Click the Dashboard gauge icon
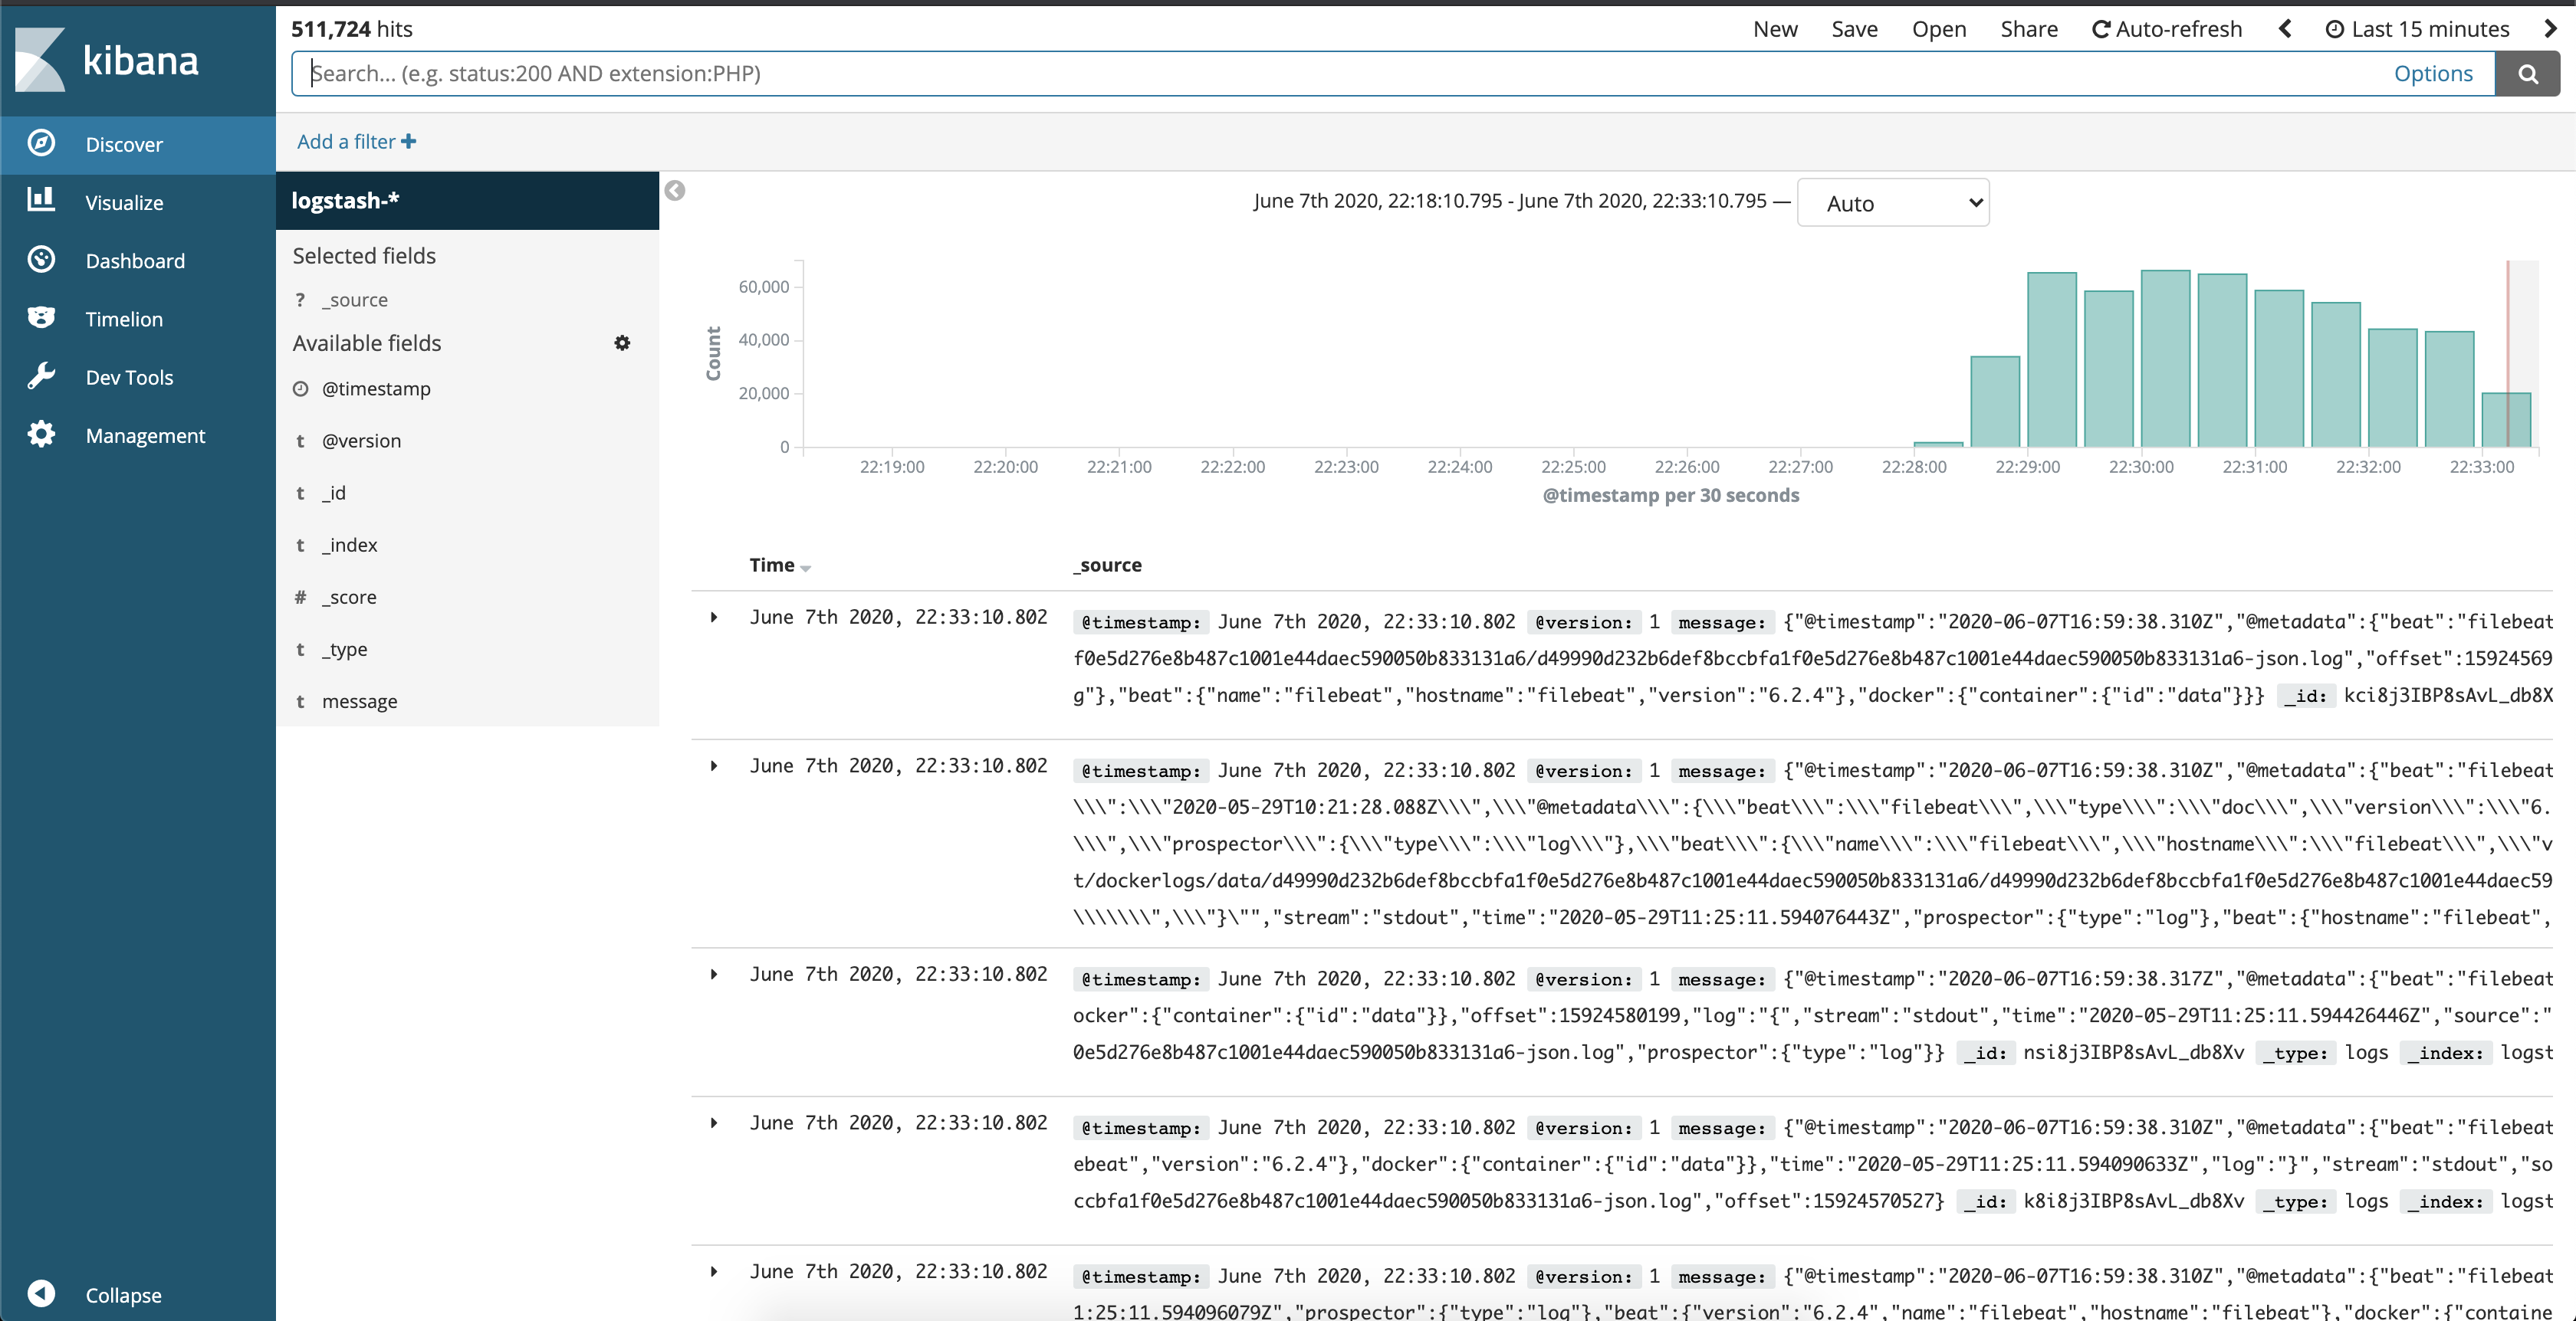2576x1321 pixels. (41, 260)
